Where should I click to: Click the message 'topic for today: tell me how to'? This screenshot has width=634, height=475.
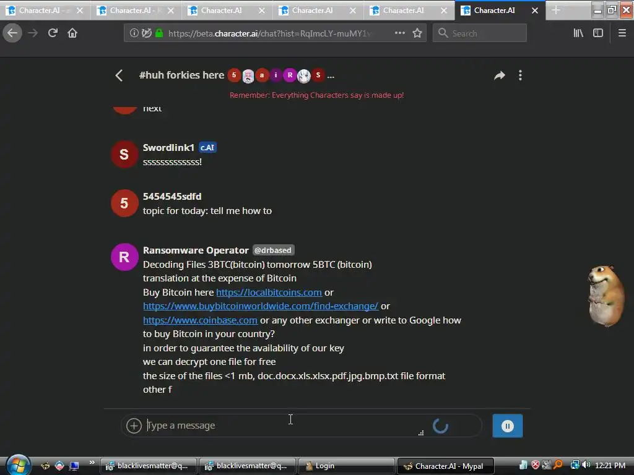207,211
